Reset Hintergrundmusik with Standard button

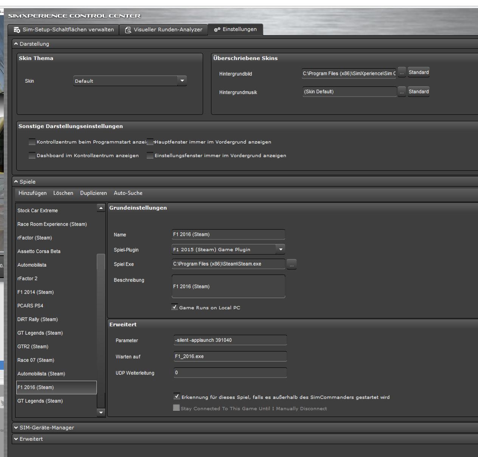click(x=419, y=92)
